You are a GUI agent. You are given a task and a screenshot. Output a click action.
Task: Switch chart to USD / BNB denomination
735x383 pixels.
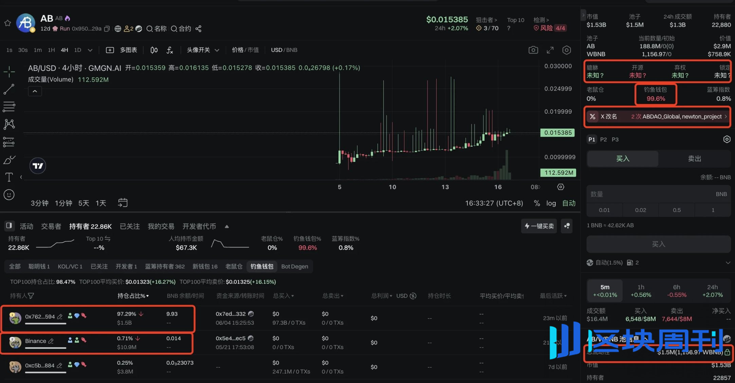click(284, 50)
